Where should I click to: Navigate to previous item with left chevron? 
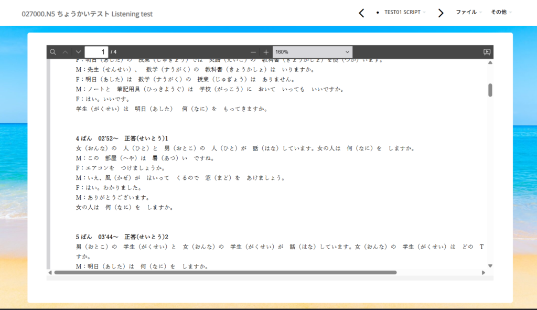[361, 13]
